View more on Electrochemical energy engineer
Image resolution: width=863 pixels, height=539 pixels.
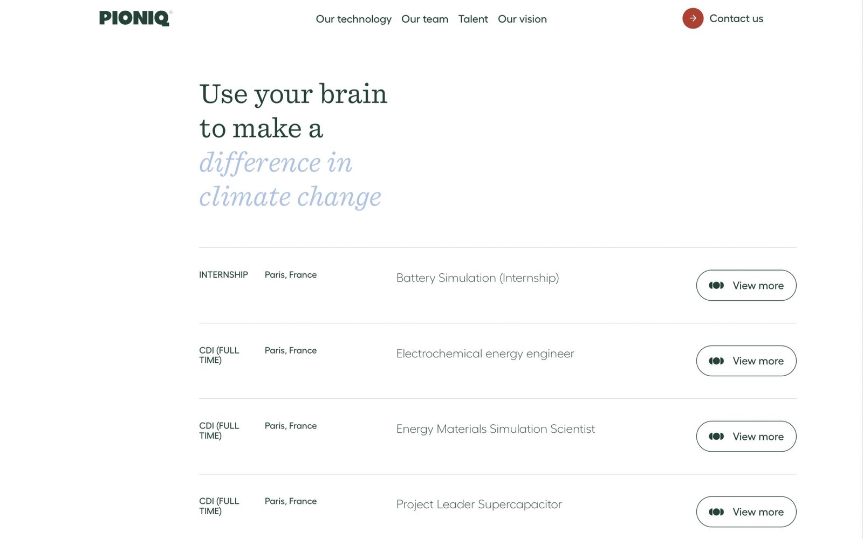coord(758,361)
